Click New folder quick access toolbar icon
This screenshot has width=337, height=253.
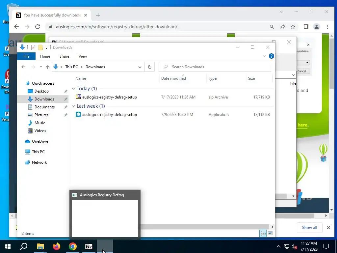coord(40,47)
